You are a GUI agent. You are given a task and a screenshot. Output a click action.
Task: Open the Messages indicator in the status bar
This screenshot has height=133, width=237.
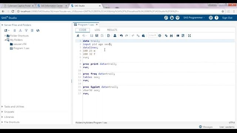pyautogui.click(x=206, y=127)
